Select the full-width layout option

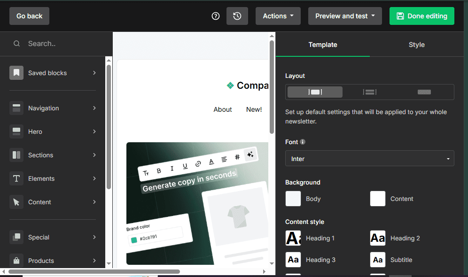click(424, 92)
